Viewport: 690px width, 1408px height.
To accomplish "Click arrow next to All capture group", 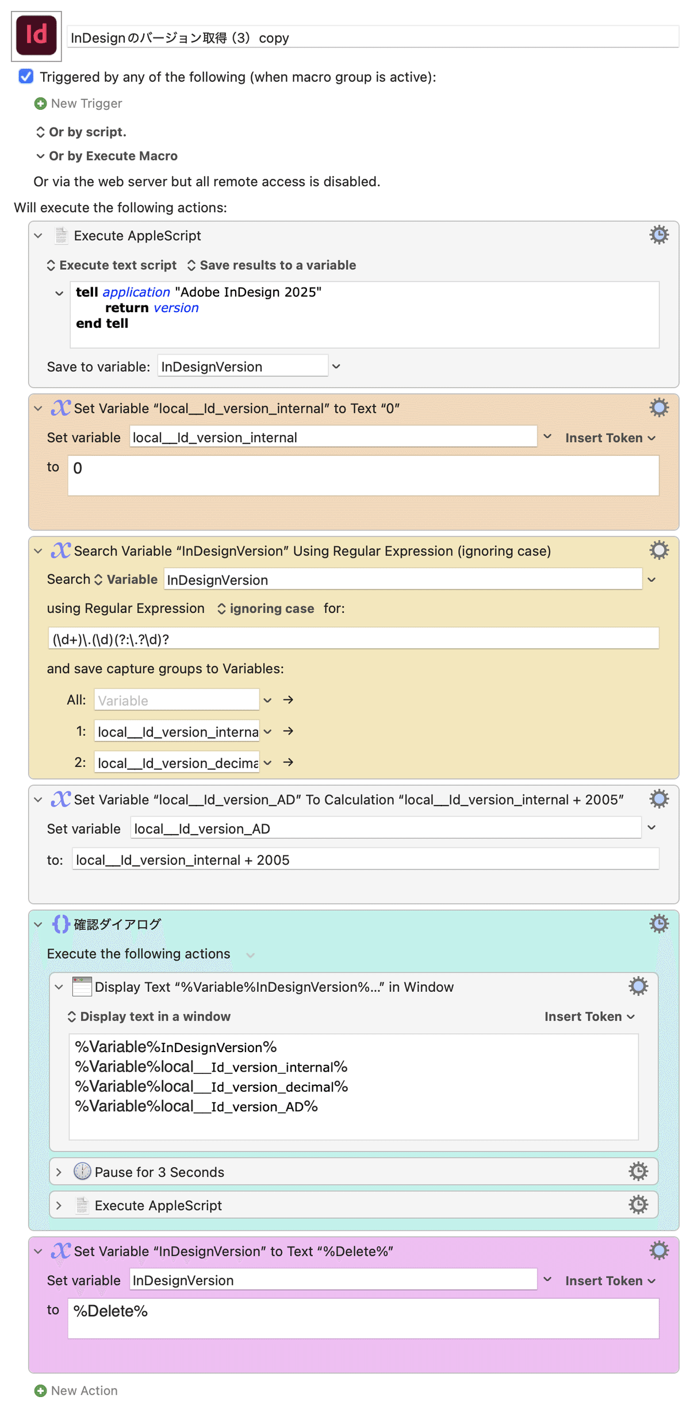I will [x=289, y=700].
